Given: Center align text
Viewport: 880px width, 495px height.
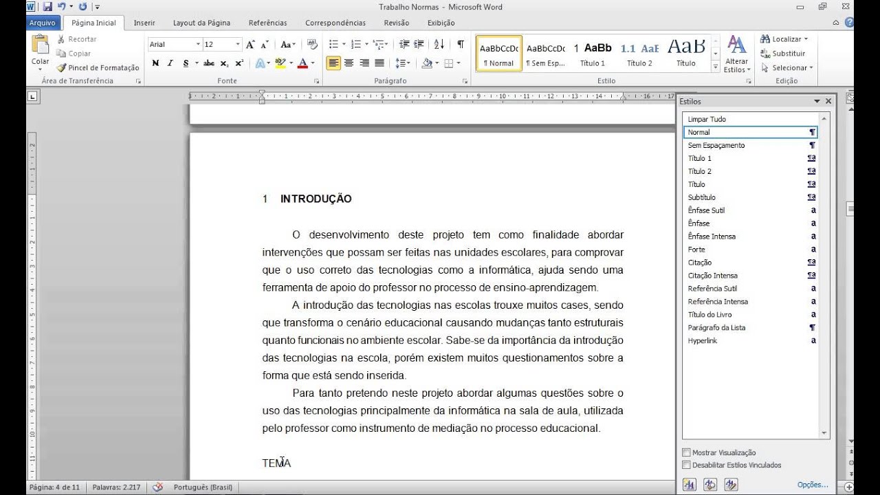Looking at the screenshot, I should tap(349, 63).
